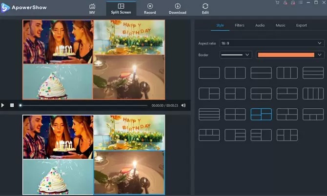The image size is (327, 196).
Task: Switch to the Music tab
Action: (x=280, y=25)
